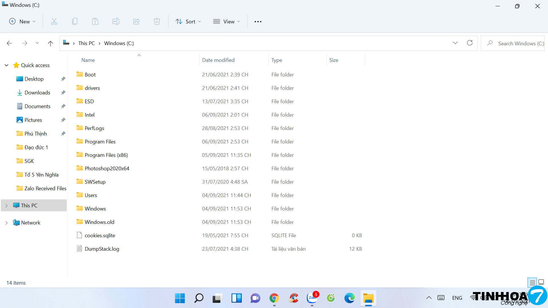Viewport: 548px width, 308px height.
Task: Open the See more ellipsis menu
Action: tap(258, 22)
